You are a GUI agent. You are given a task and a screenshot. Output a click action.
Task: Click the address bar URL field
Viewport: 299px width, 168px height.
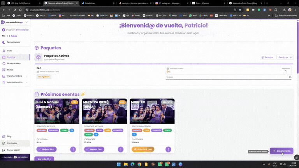click(130, 10)
